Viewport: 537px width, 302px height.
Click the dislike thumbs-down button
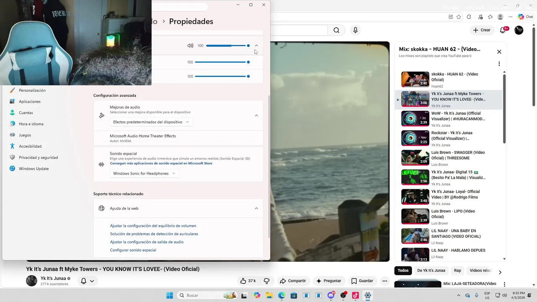(266, 281)
